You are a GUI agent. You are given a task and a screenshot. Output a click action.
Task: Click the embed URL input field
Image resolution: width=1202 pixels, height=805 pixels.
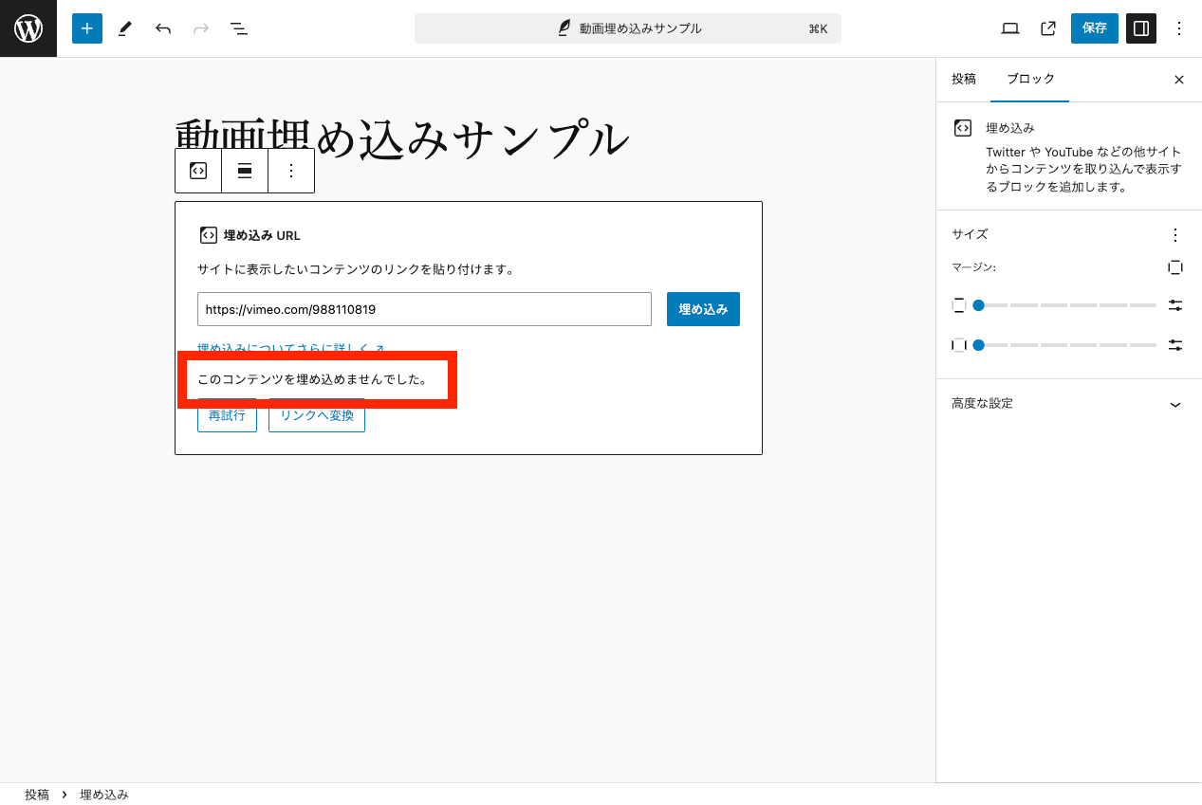coord(424,309)
